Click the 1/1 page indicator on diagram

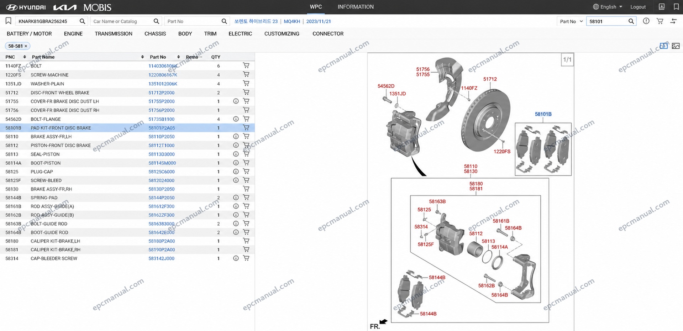567,59
